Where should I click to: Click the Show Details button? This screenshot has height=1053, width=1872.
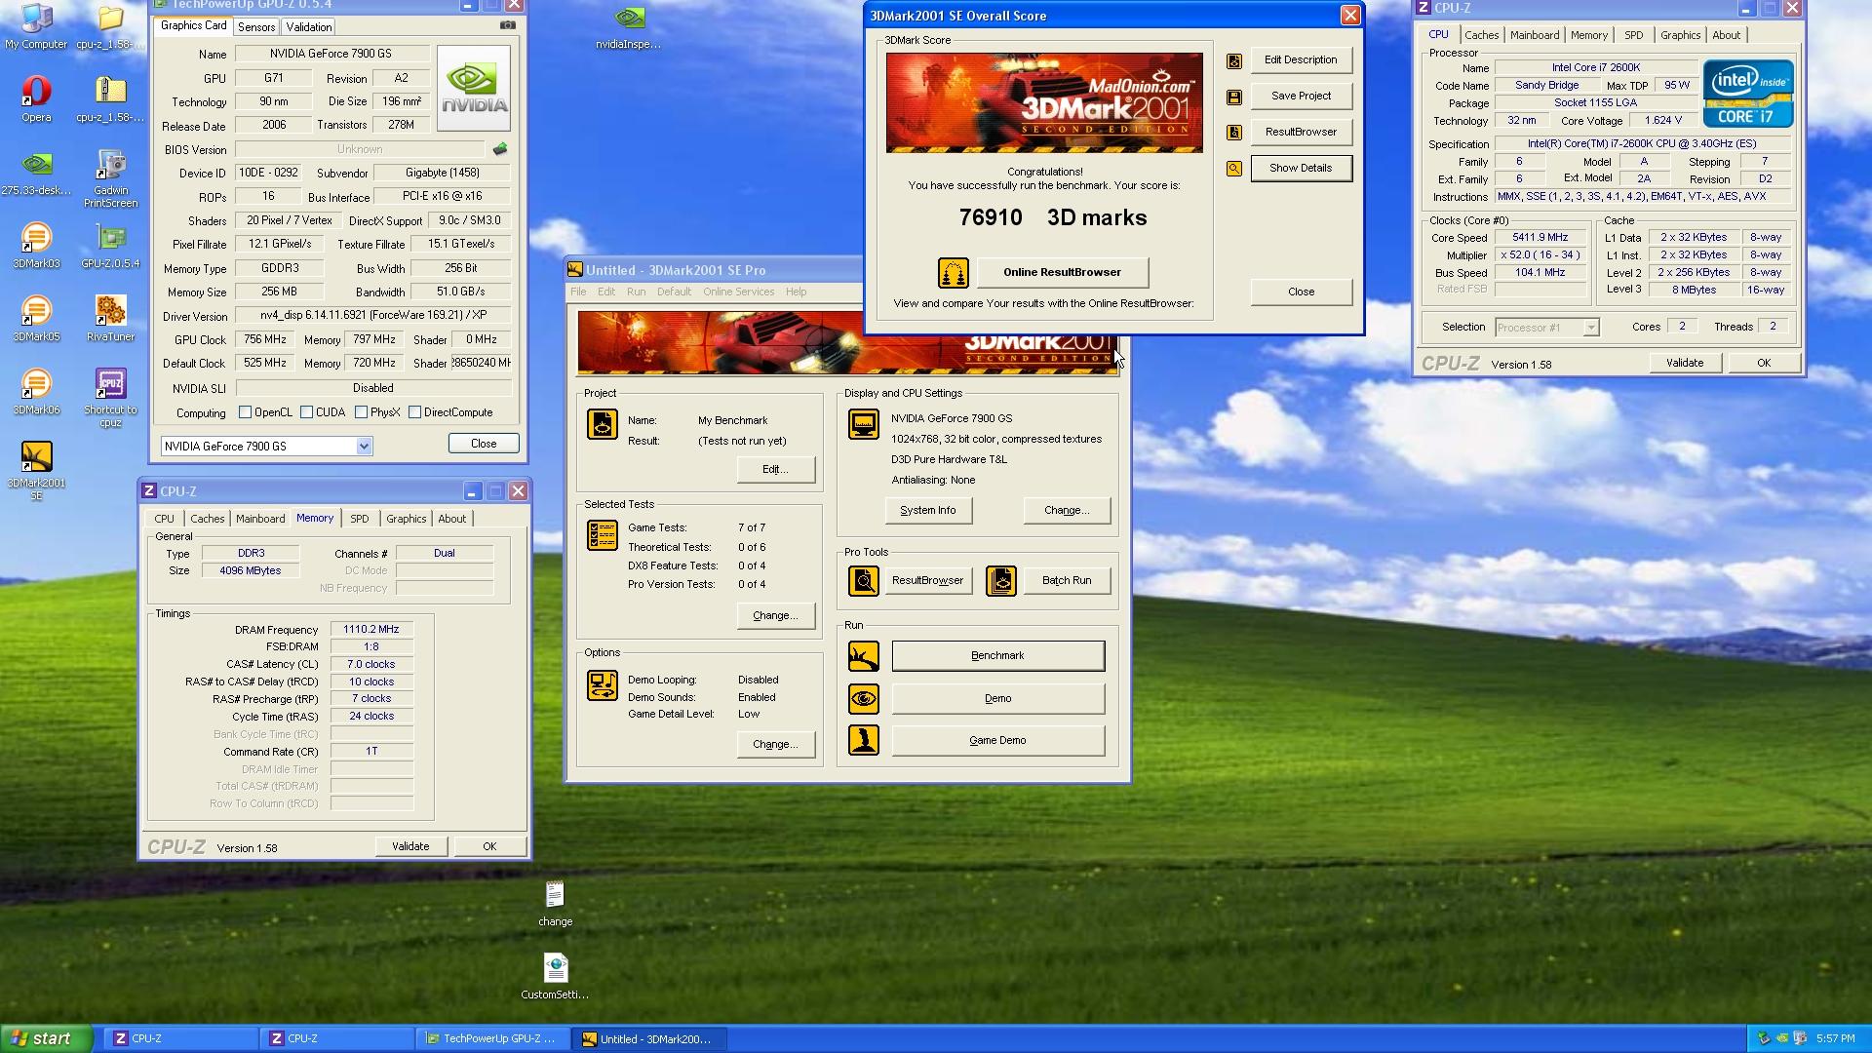click(1301, 168)
